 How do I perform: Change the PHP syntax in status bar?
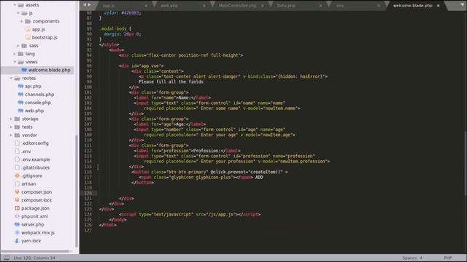[x=447, y=258]
